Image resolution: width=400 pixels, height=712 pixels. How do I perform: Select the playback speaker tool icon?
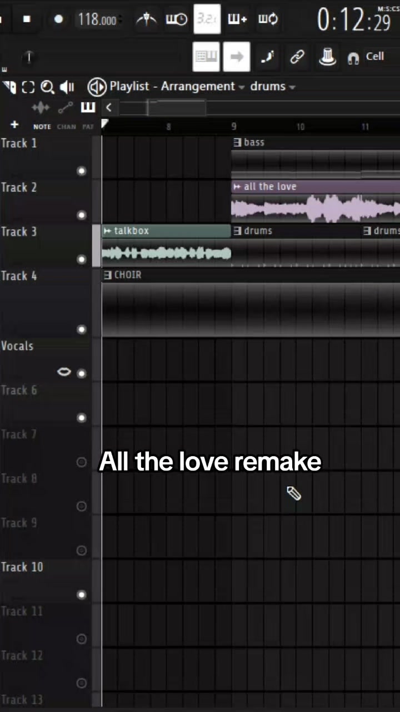[x=67, y=87]
